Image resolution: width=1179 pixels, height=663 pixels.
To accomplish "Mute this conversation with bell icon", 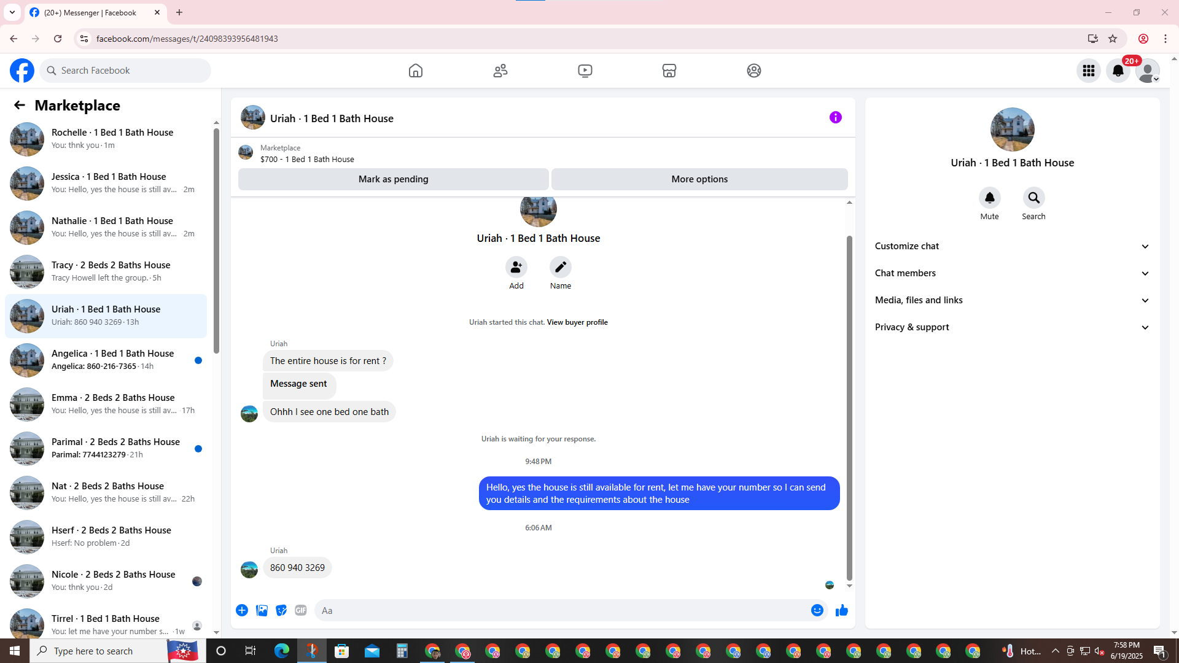I will (990, 198).
